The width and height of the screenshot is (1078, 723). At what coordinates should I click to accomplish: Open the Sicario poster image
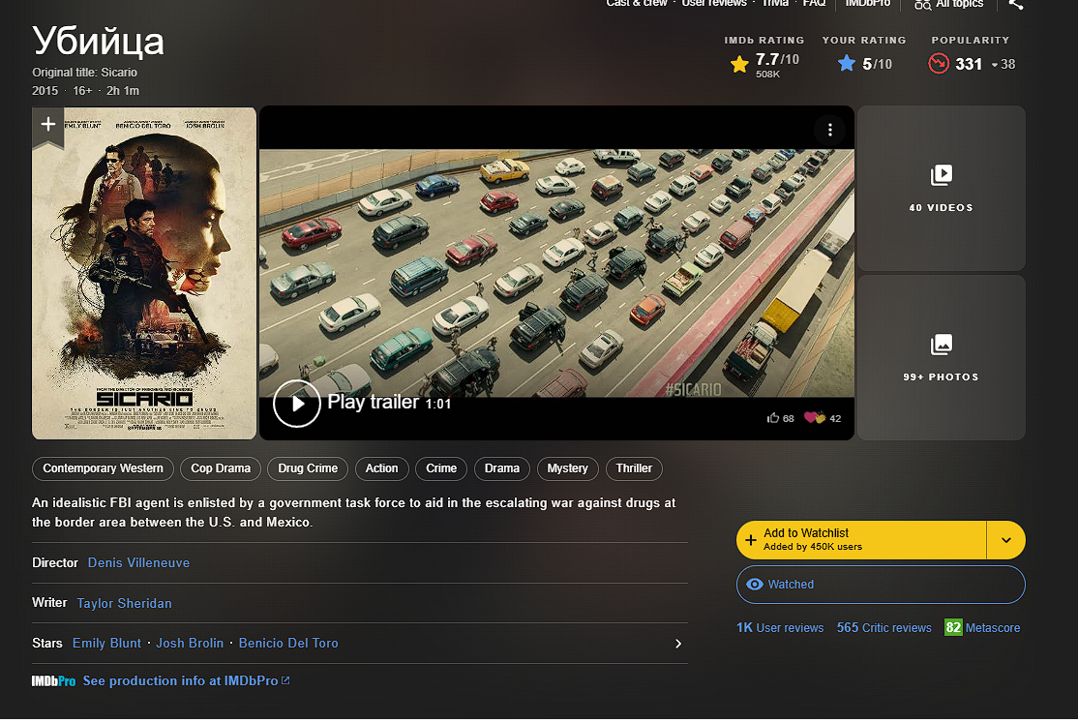click(144, 273)
